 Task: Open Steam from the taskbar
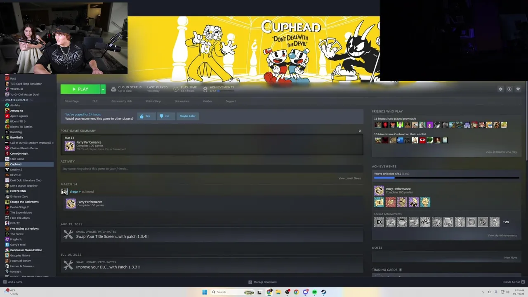[323, 292]
